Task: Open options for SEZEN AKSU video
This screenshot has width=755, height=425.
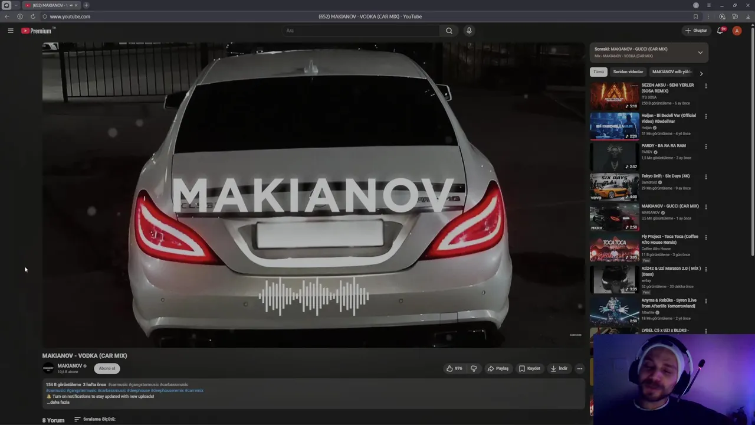Action: (705, 86)
